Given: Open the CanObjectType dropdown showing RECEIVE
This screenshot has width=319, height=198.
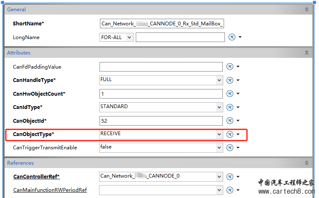Looking at the screenshot, I should (219, 134).
